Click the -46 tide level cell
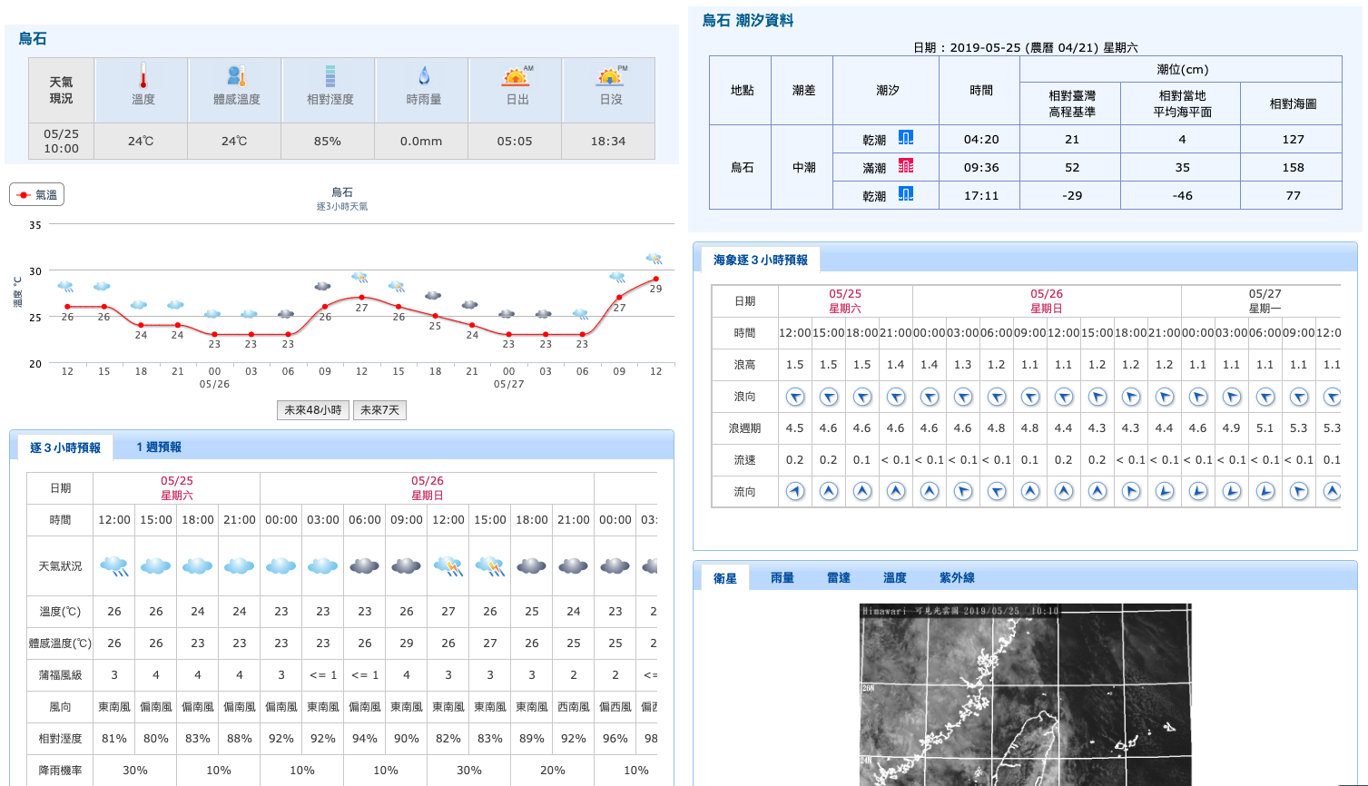1368x786 pixels. (x=1183, y=195)
